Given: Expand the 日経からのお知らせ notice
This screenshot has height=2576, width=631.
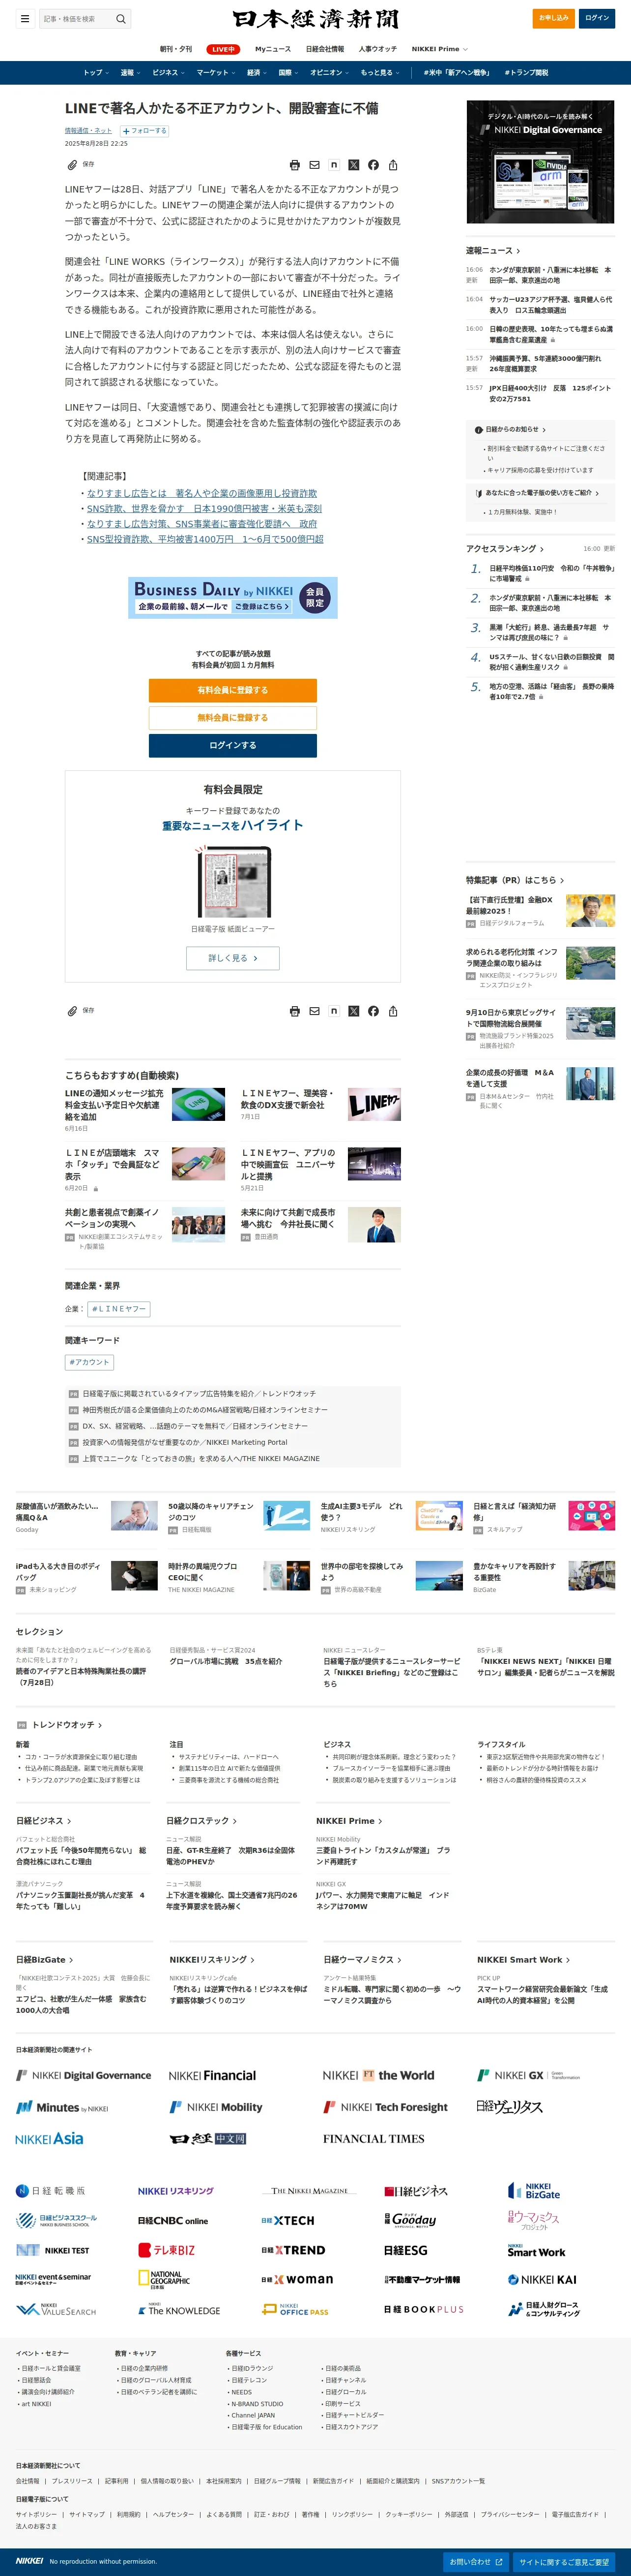Looking at the screenshot, I should [x=510, y=430].
